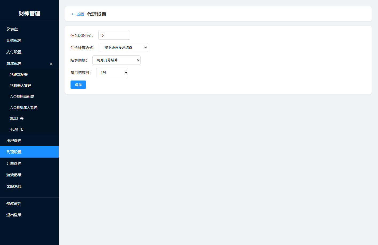This screenshot has height=245, width=378.
Task: Go back using the 返回 link
Action: click(x=78, y=14)
